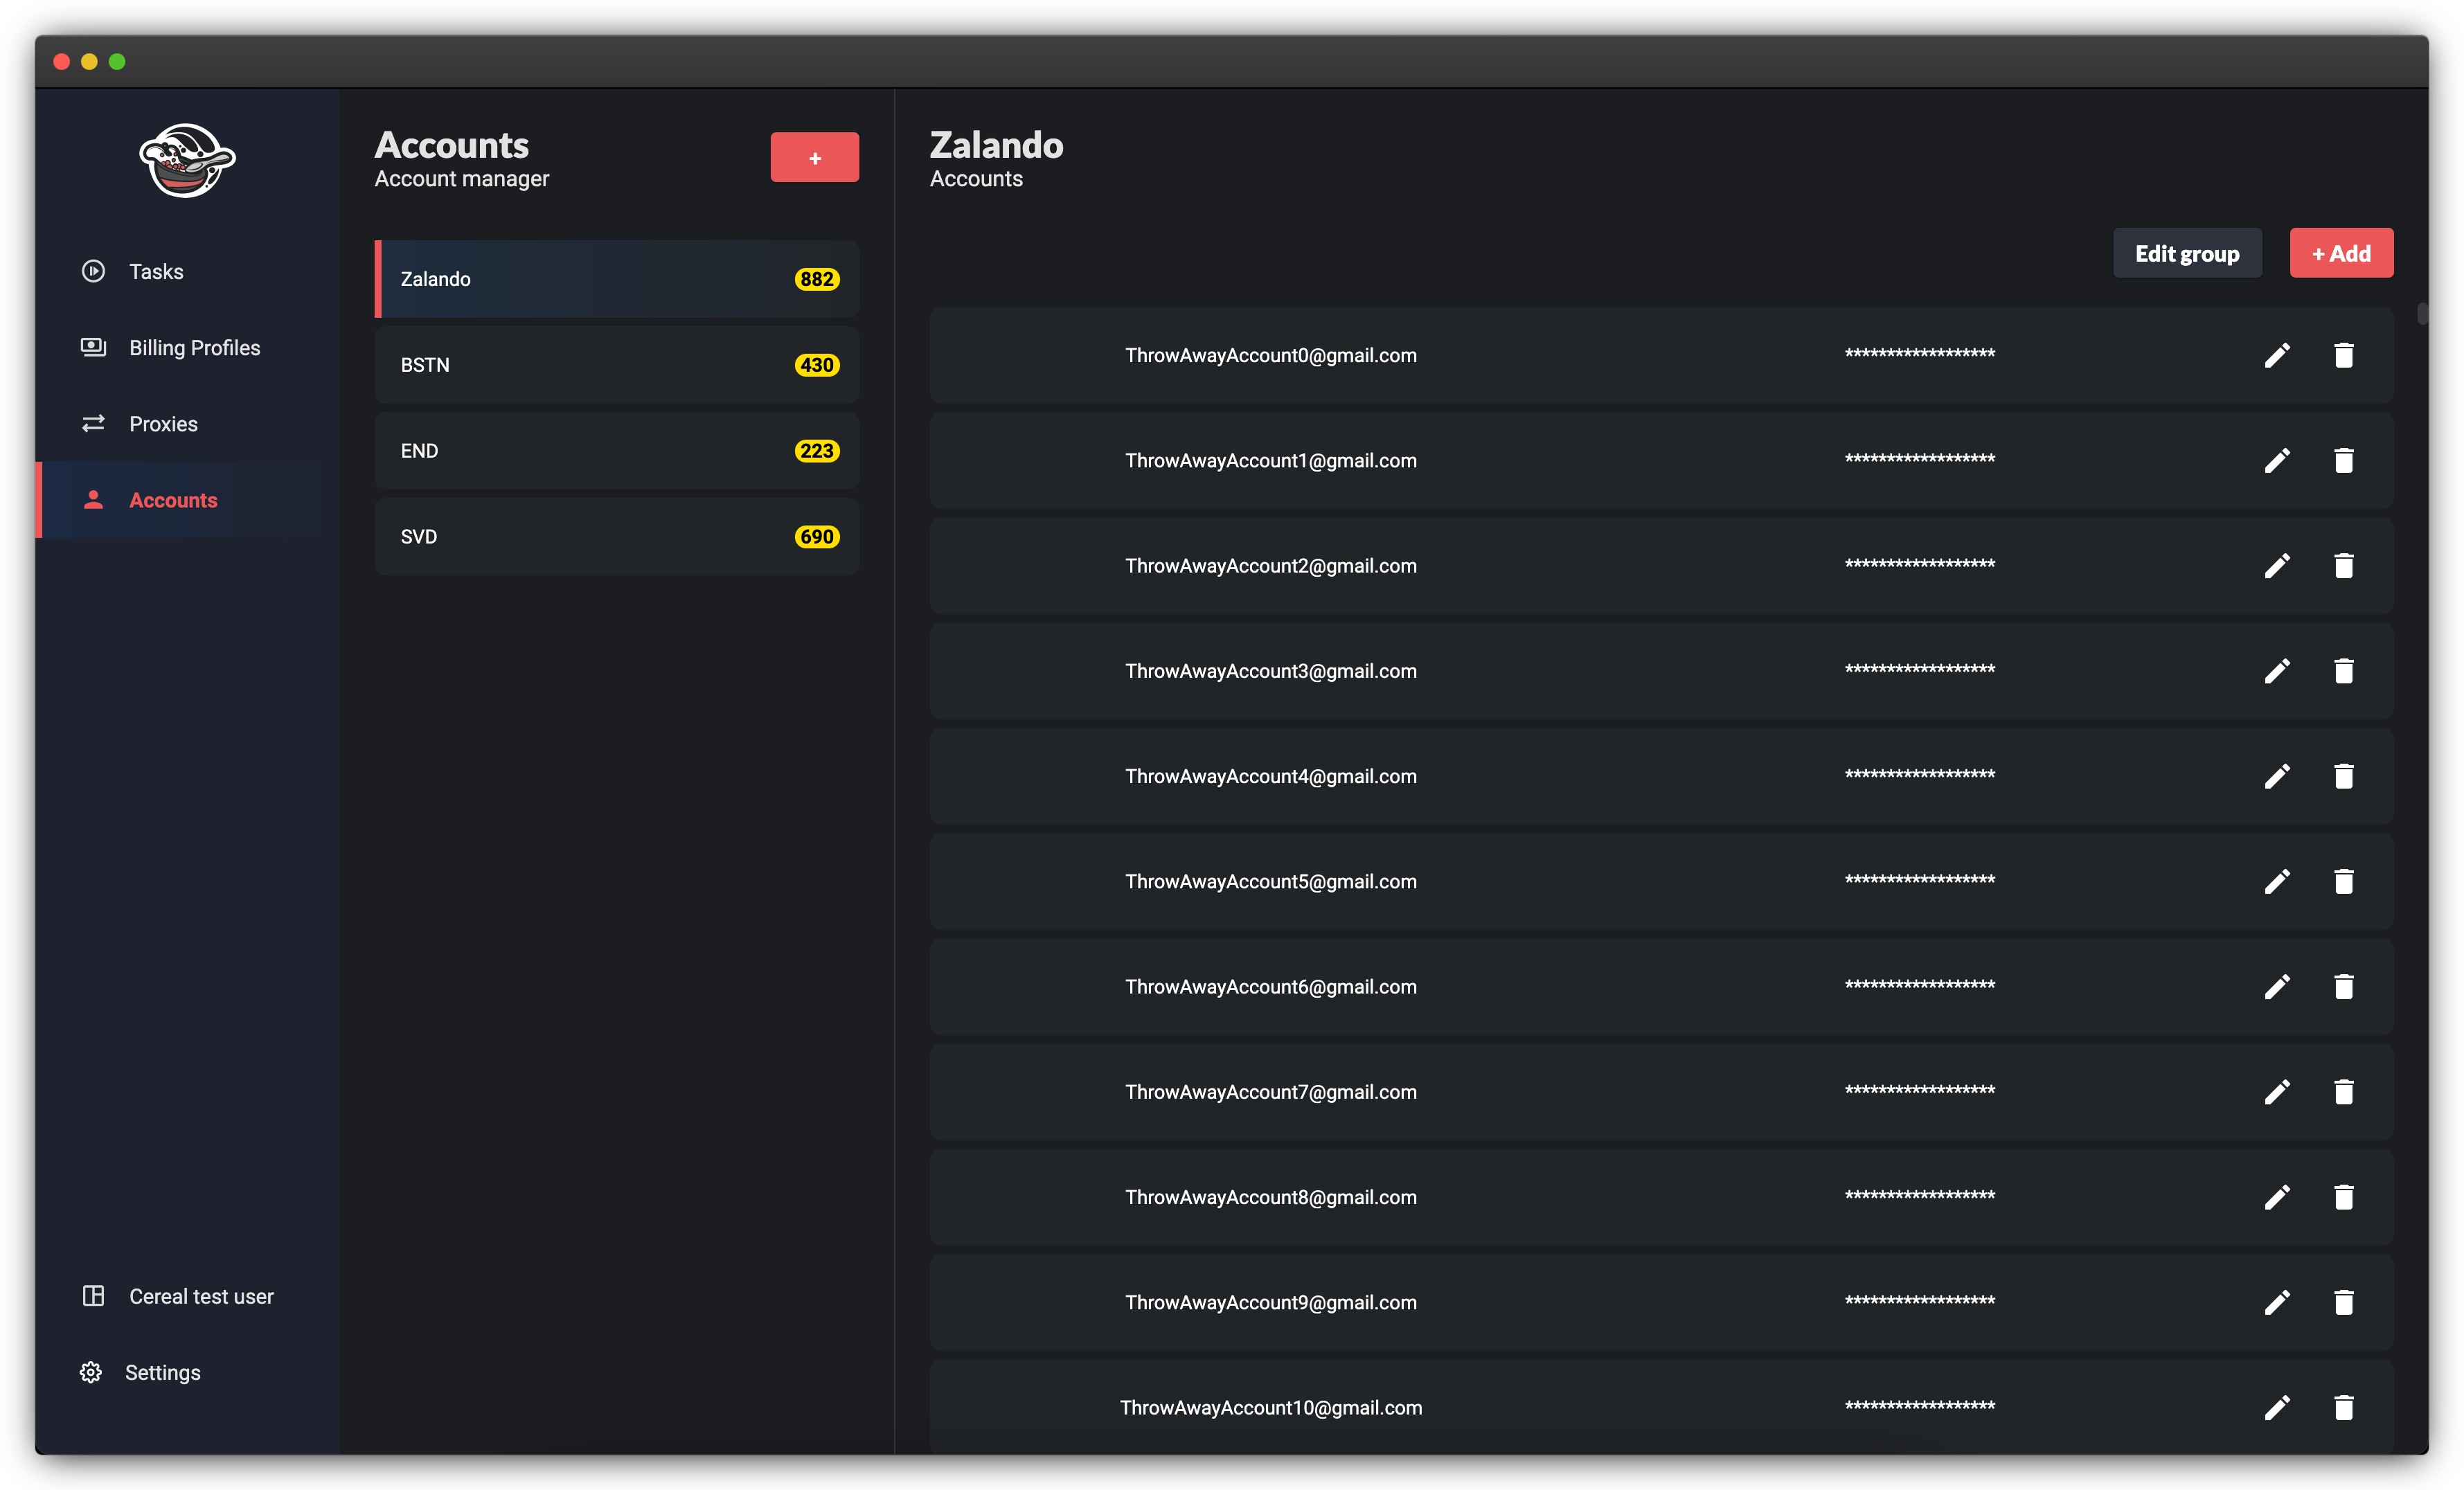Create a new group with the plus button

point(814,157)
